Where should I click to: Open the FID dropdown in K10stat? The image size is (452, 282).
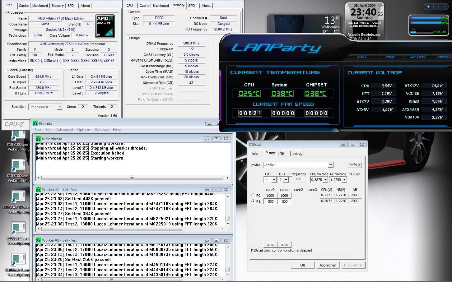(x=274, y=180)
